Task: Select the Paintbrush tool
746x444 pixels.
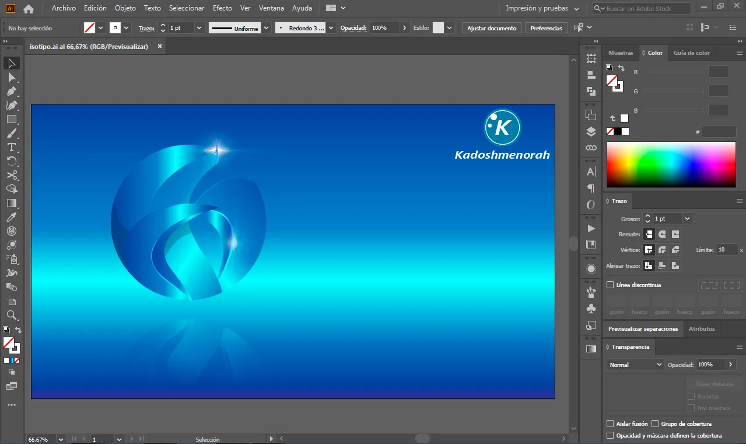Action: pyautogui.click(x=11, y=134)
